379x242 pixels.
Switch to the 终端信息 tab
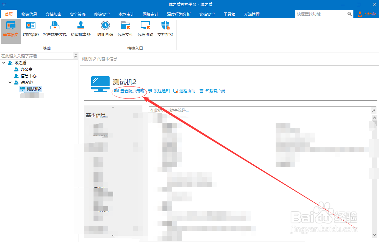tap(29, 14)
